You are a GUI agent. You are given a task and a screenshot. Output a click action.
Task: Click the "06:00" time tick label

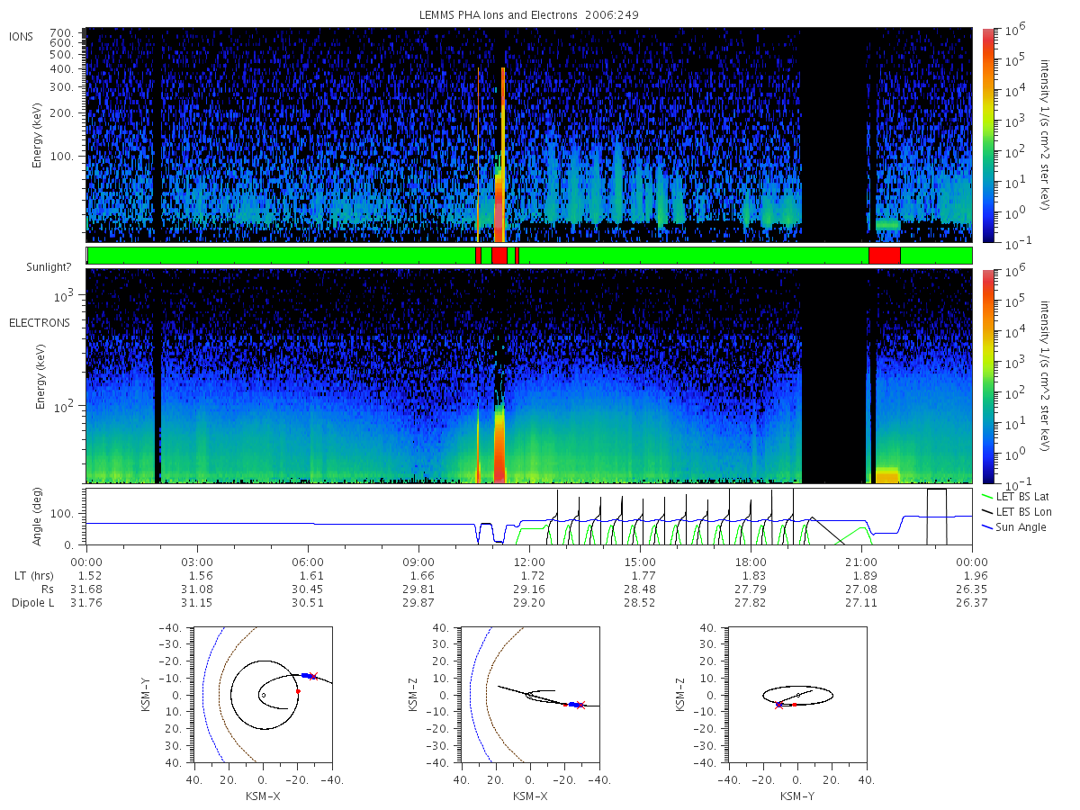click(308, 561)
